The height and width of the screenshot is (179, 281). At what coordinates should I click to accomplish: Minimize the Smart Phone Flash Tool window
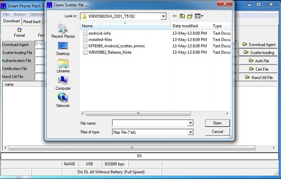click(x=250, y=4)
